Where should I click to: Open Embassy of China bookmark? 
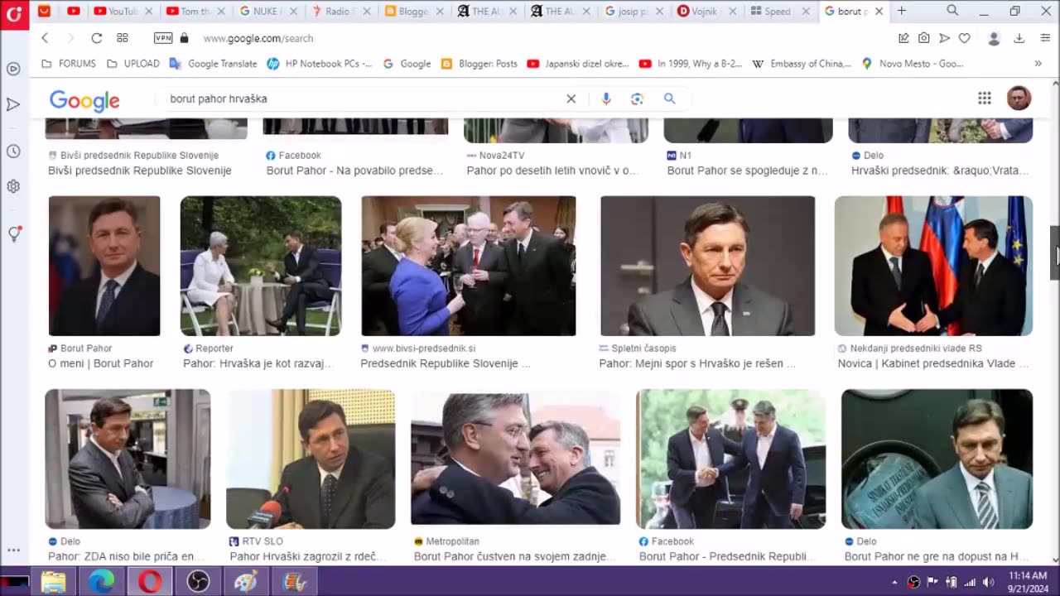pyautogui.click(x=803, y=64)
